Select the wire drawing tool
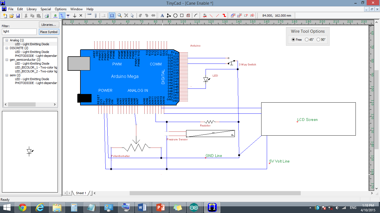Image resolution: width=380 pixels, height=213 pixels. pos(62,16)
